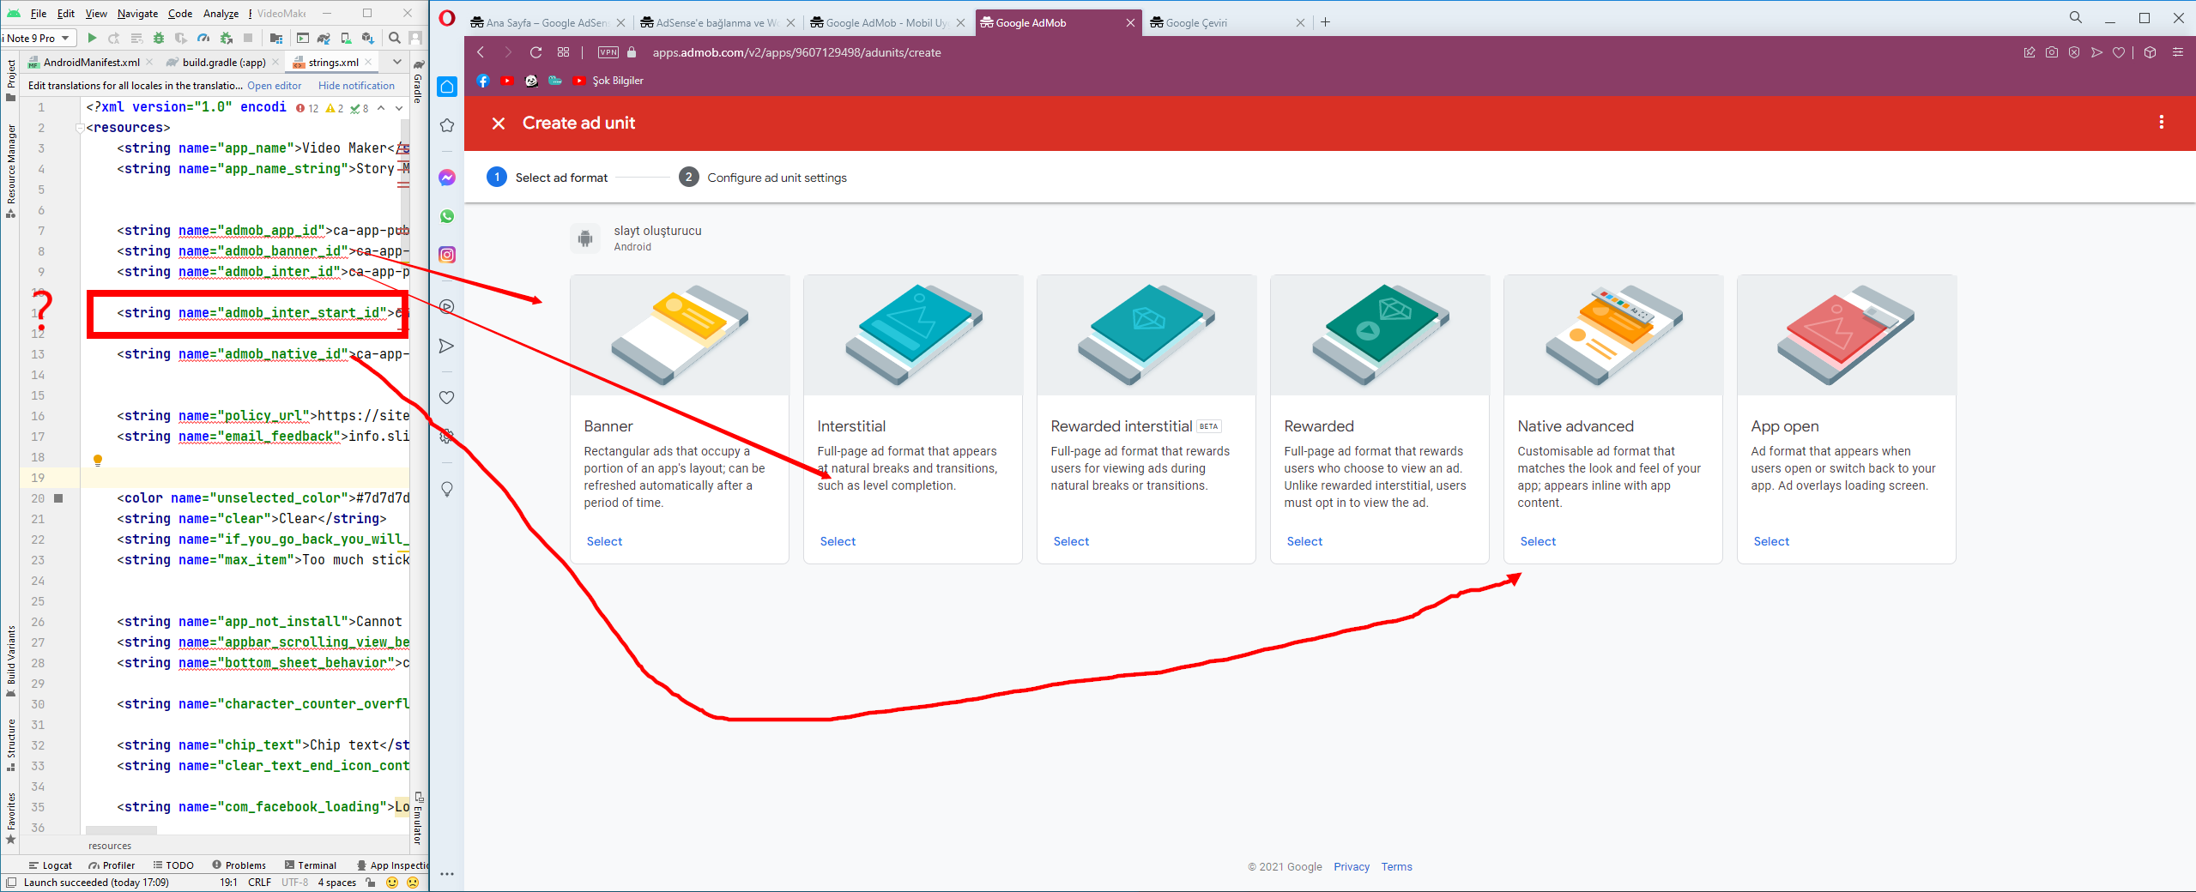
Task: Expand the hidden editor tabs list
Action: [x=396, y=62]
